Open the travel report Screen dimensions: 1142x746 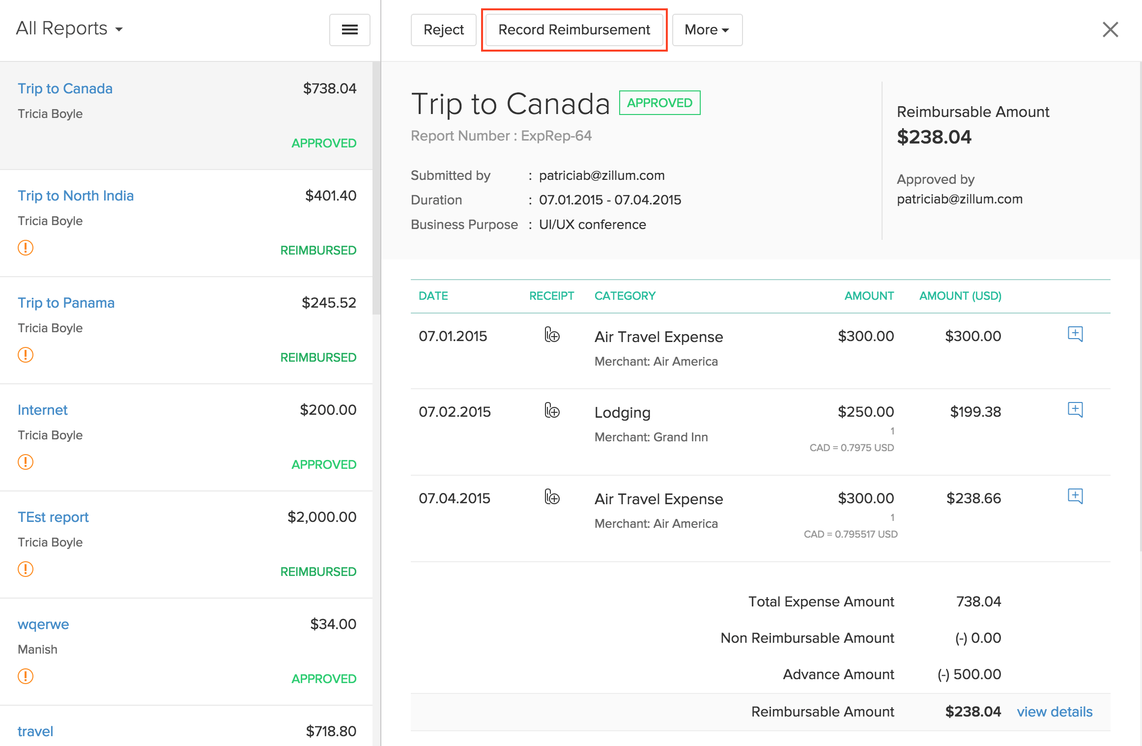coord(35,731)
